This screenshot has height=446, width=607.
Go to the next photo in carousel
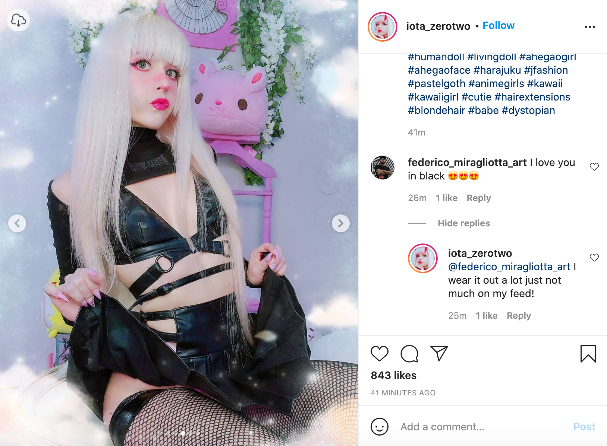pyautogui.click(x=340, y=223)
